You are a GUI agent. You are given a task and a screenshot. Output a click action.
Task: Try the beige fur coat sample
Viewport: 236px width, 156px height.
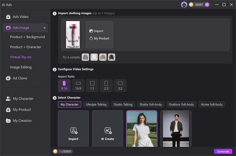pos(103,57)
